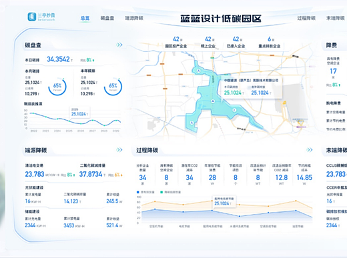
Task: Expand the 碳盘查 panel via double-chevron
Action: pyautogui.click(x=119, y=45)
